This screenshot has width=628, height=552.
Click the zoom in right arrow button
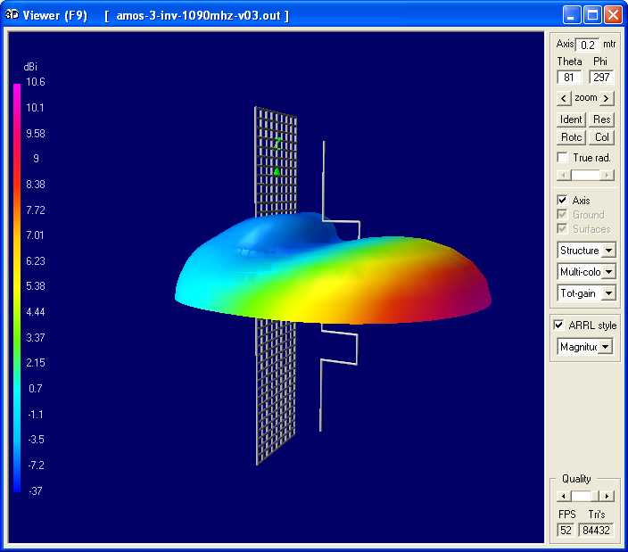[607, 98]
